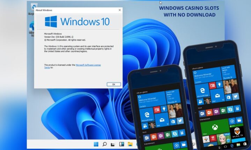Tap Microsoft Edge tile on right phone

[x=202, y=91]
